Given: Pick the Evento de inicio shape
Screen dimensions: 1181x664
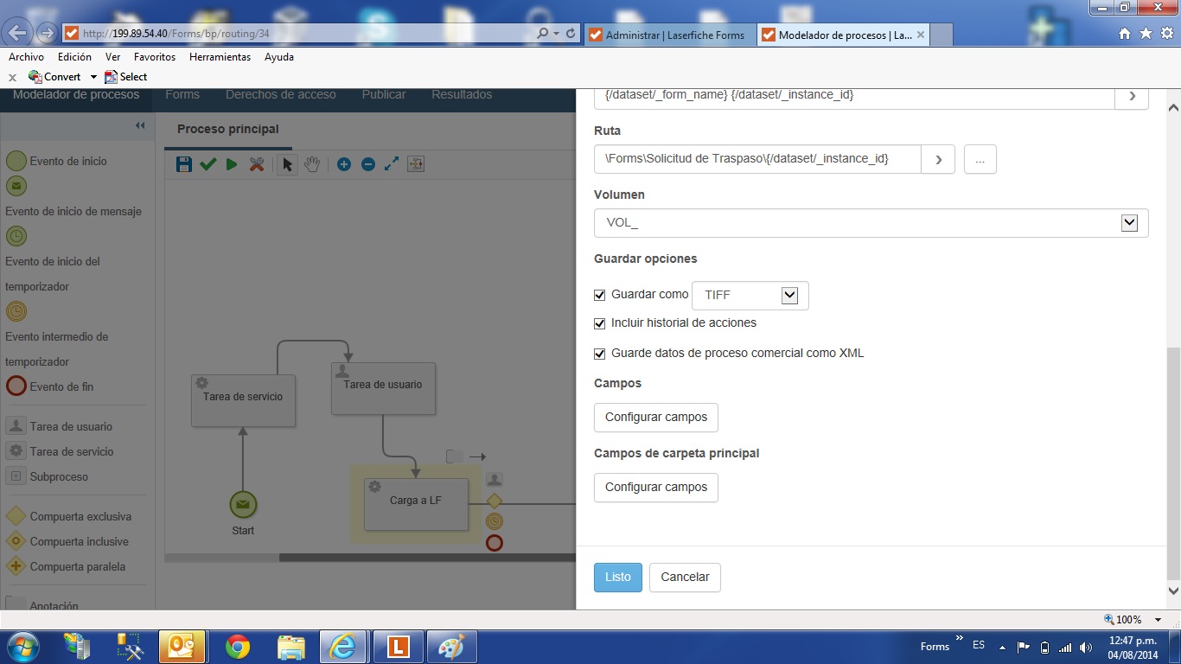Looking at the screenshot, I should click(16, 161).
